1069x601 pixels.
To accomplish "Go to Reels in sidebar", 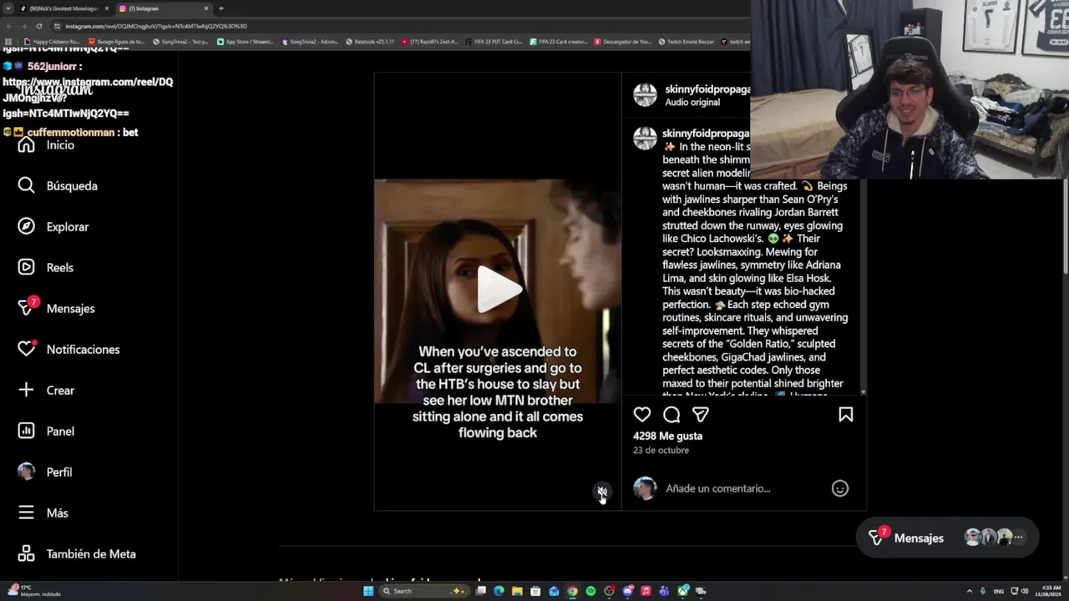I will coord(46,268).
